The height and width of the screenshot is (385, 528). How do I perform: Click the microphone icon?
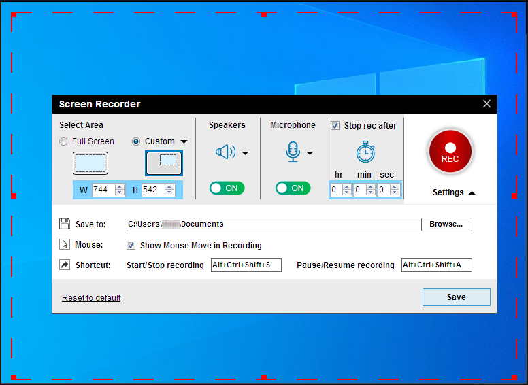coord(293,152)
